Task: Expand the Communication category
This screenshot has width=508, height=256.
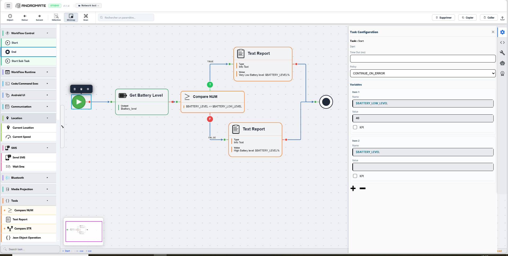Action: 29,107
